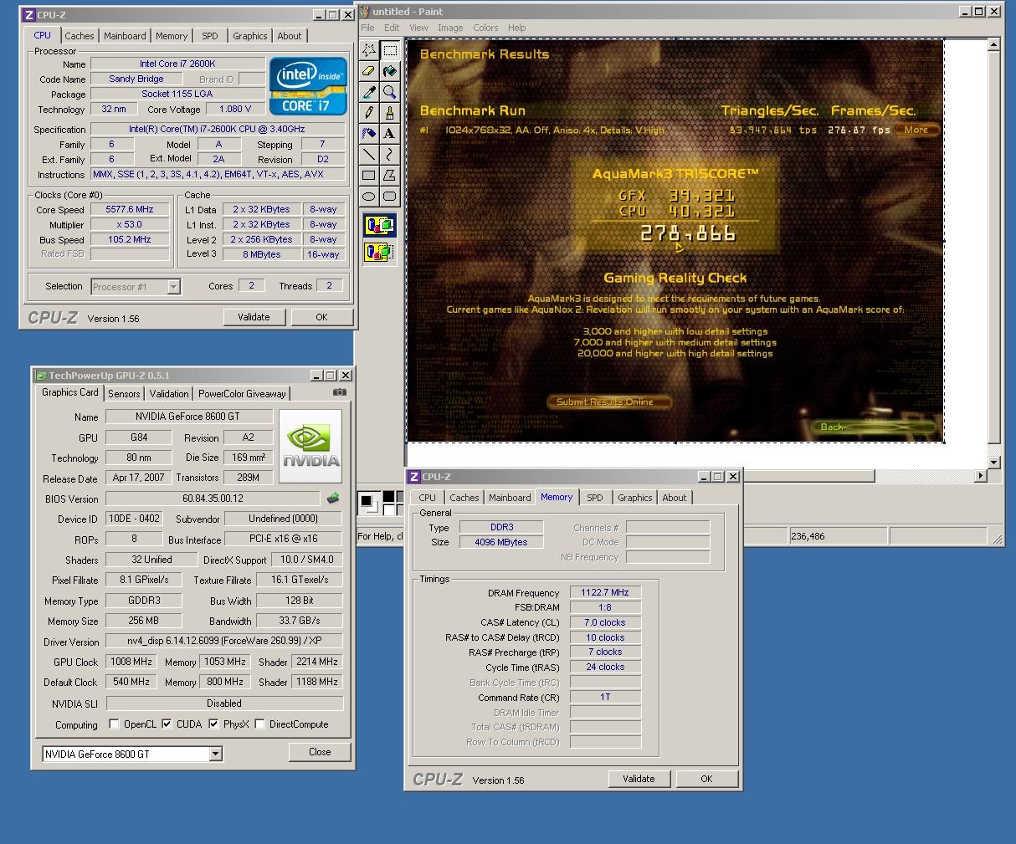This screenshot has width=1016, height=844.
Task: Click the Intel Core i7 logo
Action: click(308, 85)
